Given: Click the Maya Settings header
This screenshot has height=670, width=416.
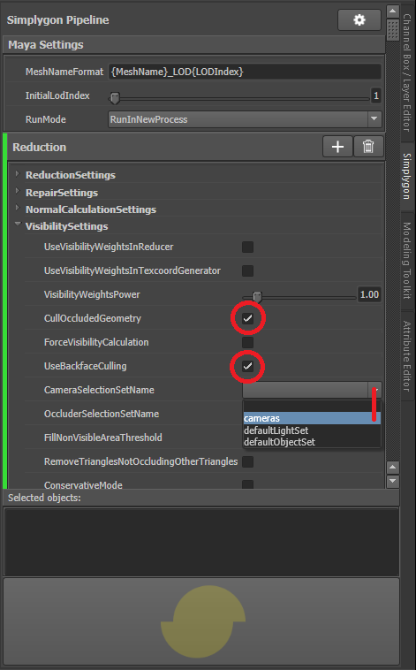Looking at the screenshot, I should click(194, 44).
